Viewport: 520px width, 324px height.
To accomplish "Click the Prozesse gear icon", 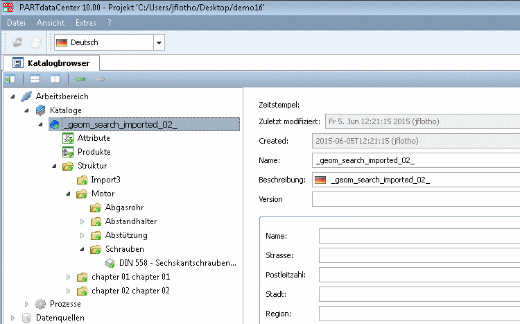I will (x=40, y=304).
